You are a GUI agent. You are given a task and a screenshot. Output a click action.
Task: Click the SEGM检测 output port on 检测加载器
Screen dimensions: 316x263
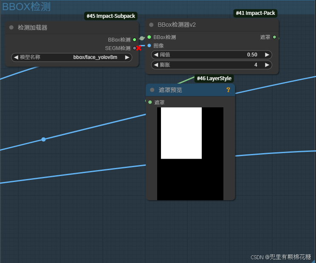[134, 48]
